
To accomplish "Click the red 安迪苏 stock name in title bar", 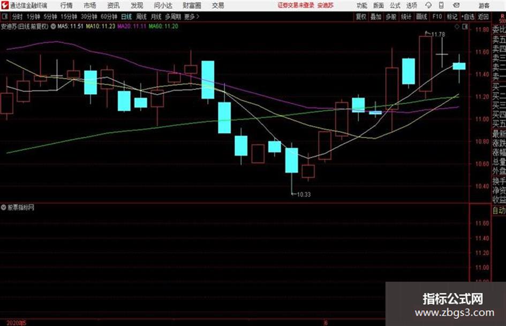I will tap(326, 5).
